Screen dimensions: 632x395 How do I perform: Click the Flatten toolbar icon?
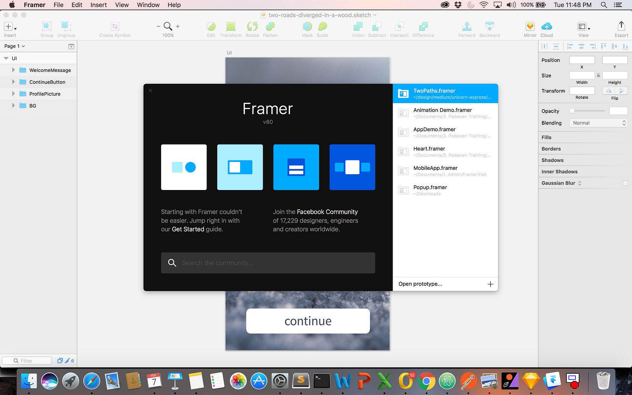pyautogui.click(x=270, y=26)
